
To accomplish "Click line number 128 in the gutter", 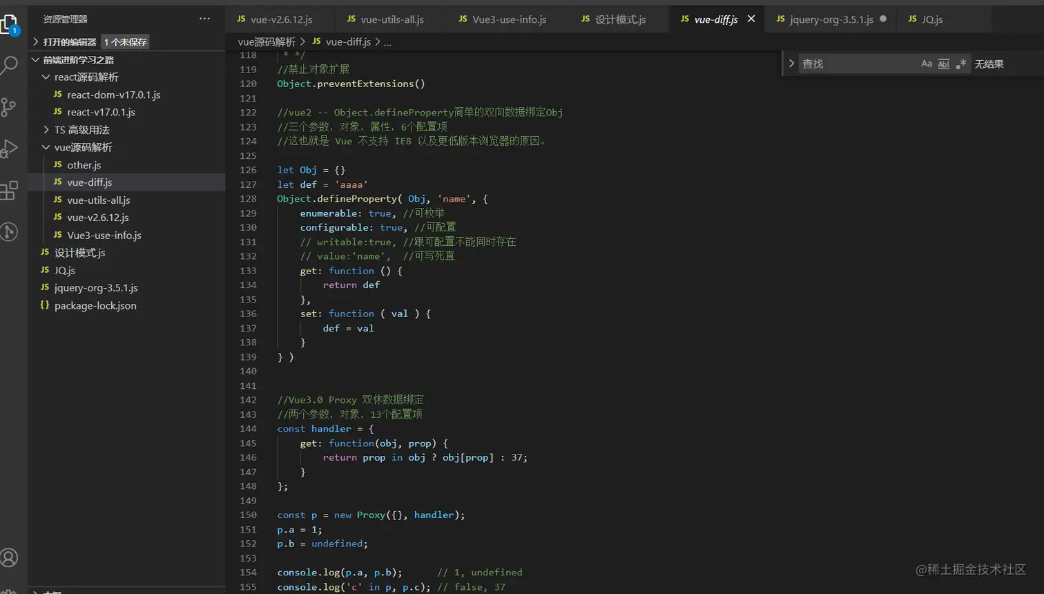I will (x=248, y=199).
